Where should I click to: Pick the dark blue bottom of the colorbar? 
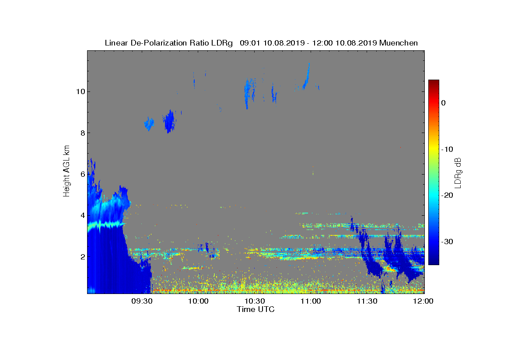pos(434,262)
